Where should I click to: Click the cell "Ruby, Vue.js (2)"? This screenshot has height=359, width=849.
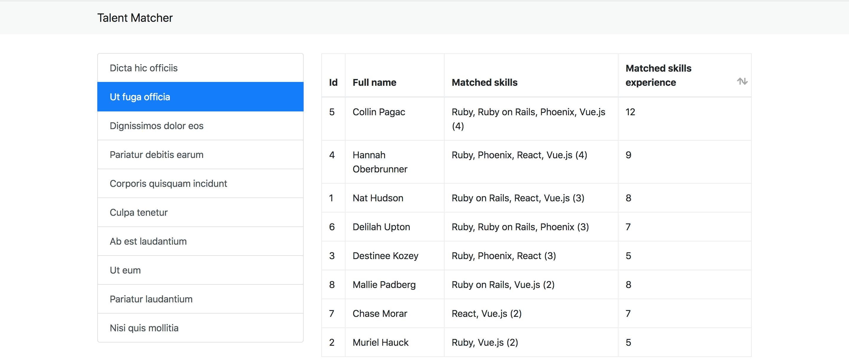tap(531, 342)
